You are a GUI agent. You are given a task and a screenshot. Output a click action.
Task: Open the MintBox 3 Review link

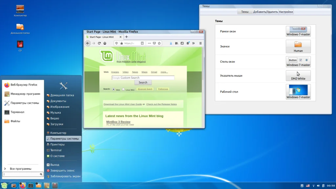pyautogui.click(x=118, y=122)
